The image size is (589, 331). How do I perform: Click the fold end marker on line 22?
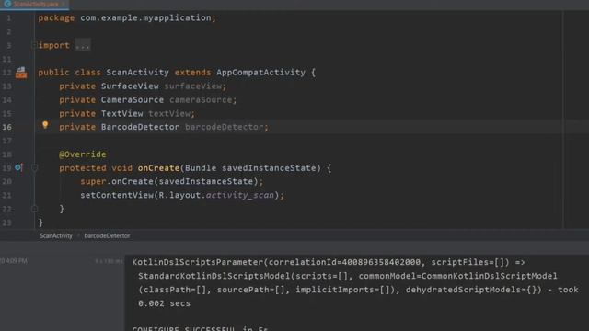(x=34, y=209)
